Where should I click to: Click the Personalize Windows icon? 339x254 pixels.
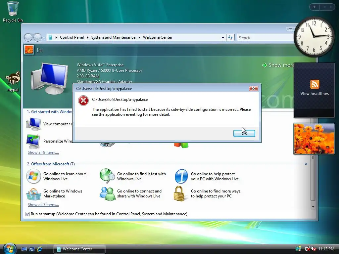(33, 141)
